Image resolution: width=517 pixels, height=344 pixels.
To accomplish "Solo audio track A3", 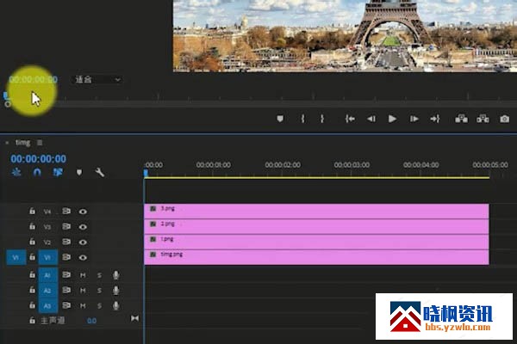I will (99, 306).
